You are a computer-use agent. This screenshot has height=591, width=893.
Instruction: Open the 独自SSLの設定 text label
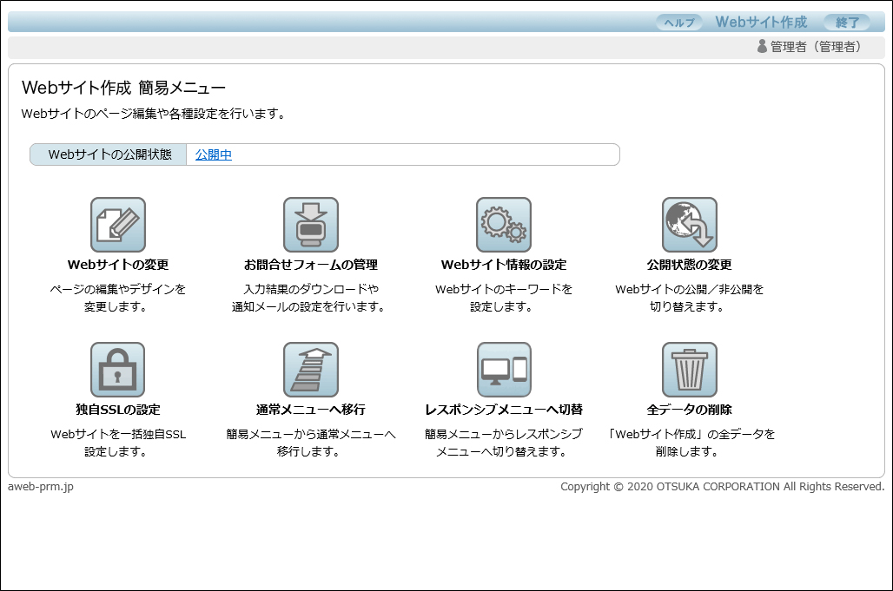tap(118, 410)
